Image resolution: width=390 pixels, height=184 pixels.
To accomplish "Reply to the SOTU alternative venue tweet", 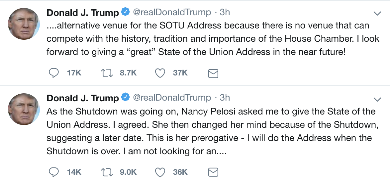I will point(54,73).
